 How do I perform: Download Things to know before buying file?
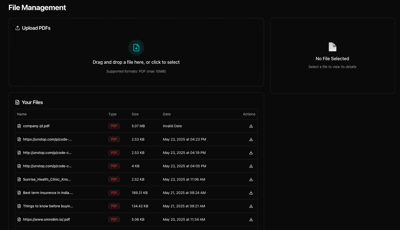[251, 206]
